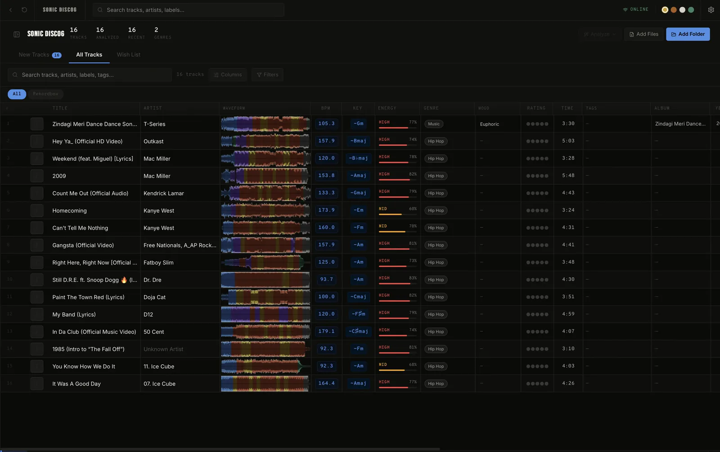
Task: Click the waveform of It Was A Good Day
Action: click(x=265, y=384)
